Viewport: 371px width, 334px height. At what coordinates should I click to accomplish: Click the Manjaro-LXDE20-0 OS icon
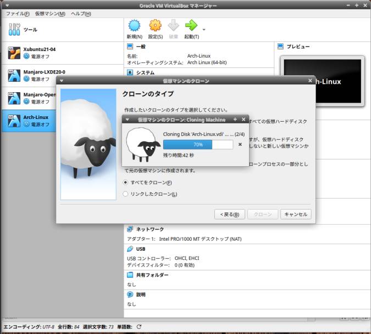tap(14, 76)
